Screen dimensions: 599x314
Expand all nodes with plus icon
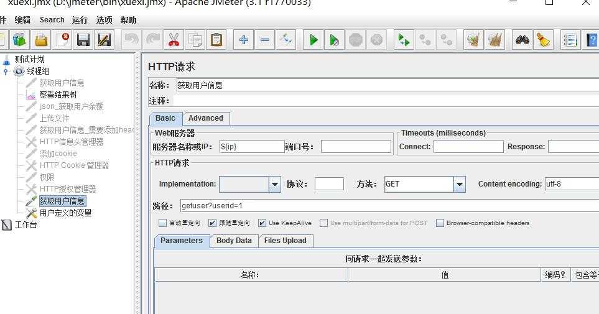[243, 40]
